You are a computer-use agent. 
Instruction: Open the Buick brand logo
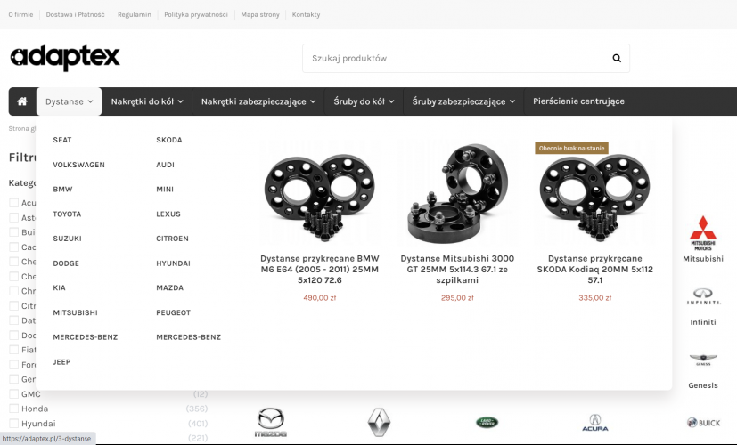703,423
